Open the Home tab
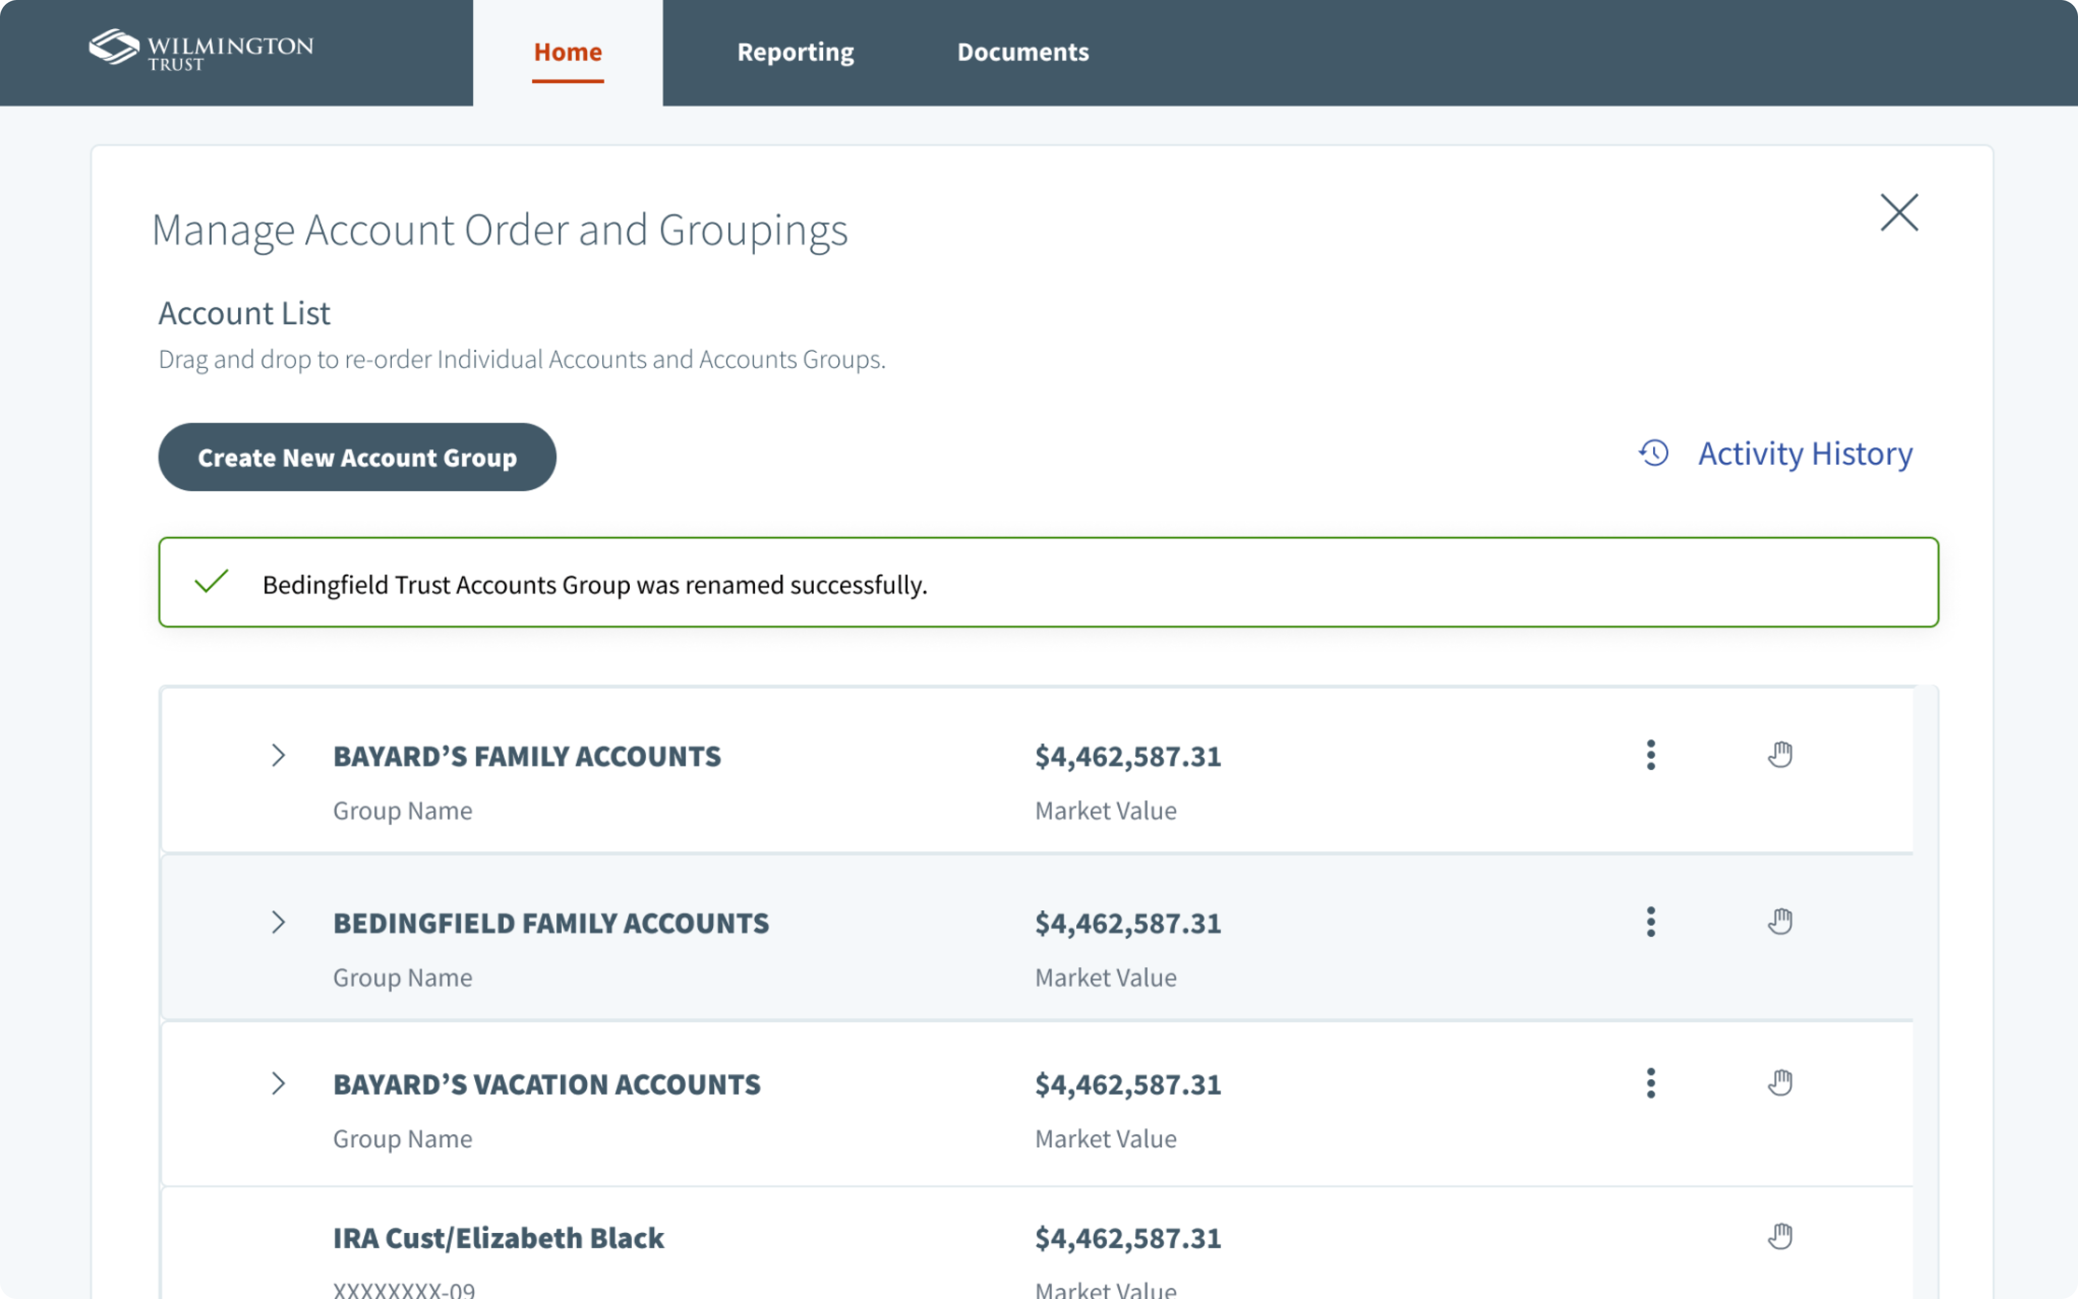 [x=568, y=53]
